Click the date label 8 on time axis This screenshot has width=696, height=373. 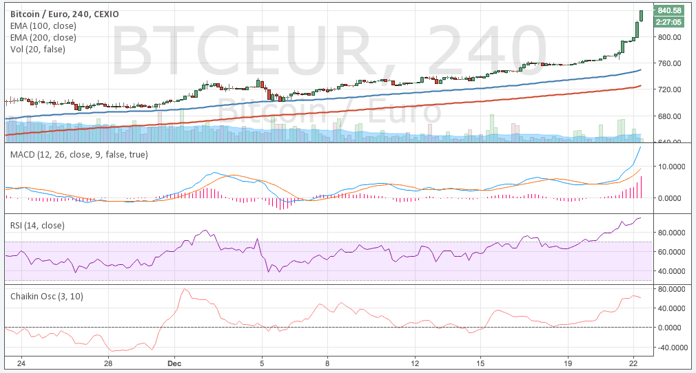[327, 363]
